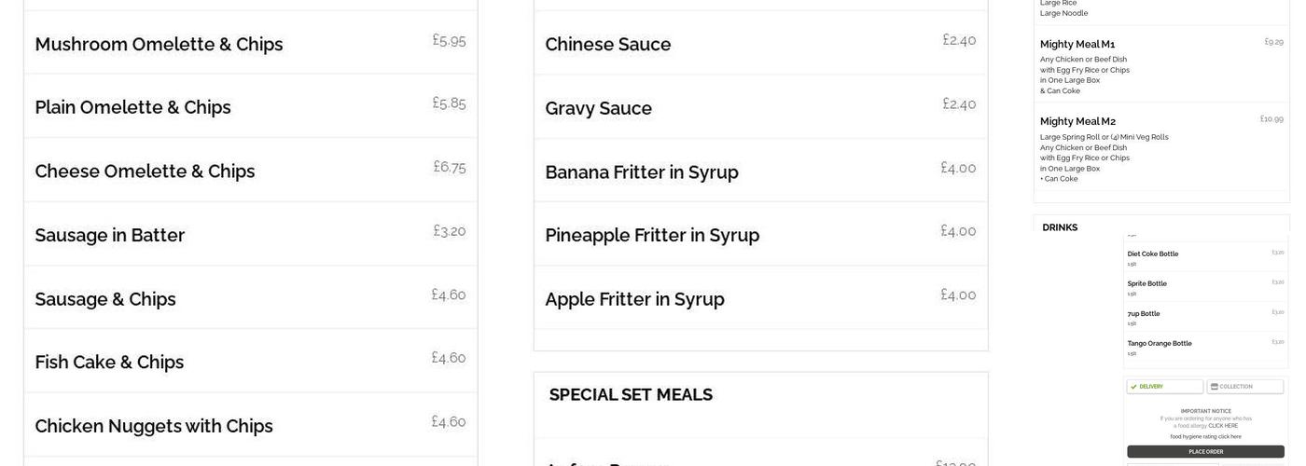This screenshot has height=466, width=1306.
Task: Choose Cheese Omelette & Chips
Action: pos(145,171)
